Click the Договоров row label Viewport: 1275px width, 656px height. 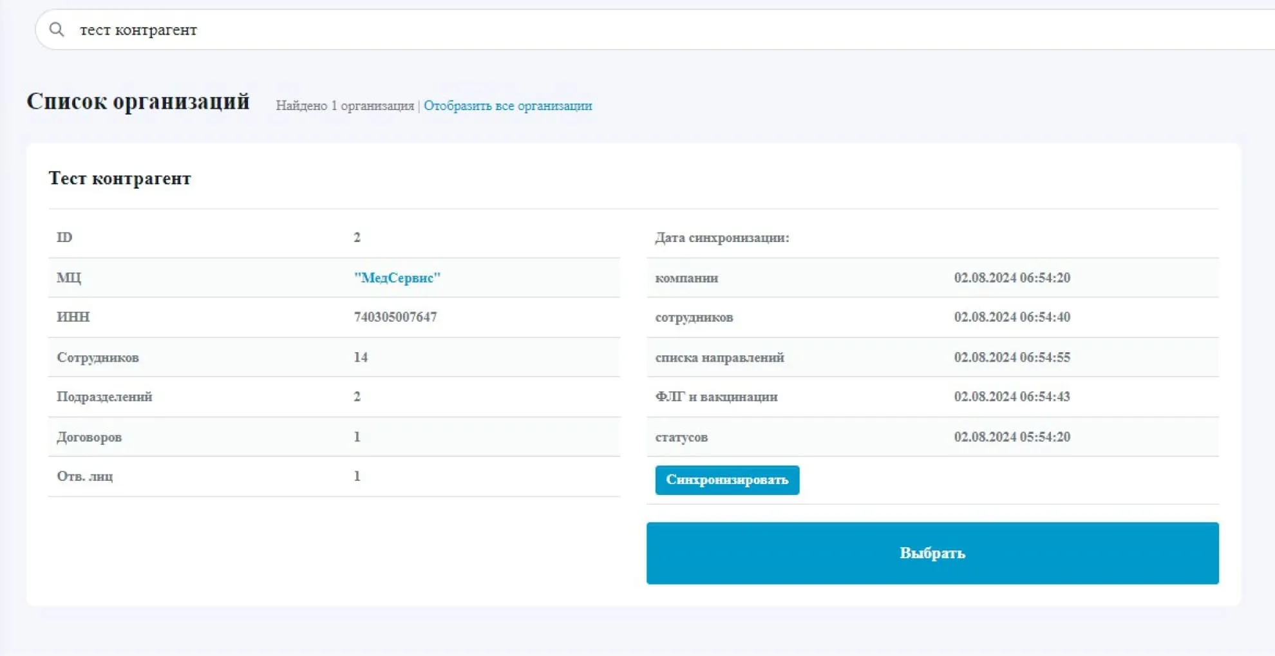(x=89, y=437)
